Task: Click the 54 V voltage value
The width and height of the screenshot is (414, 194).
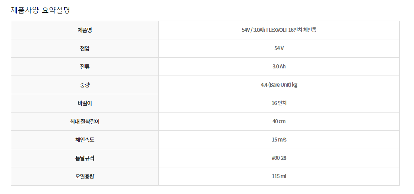Action: coord(279,48)
